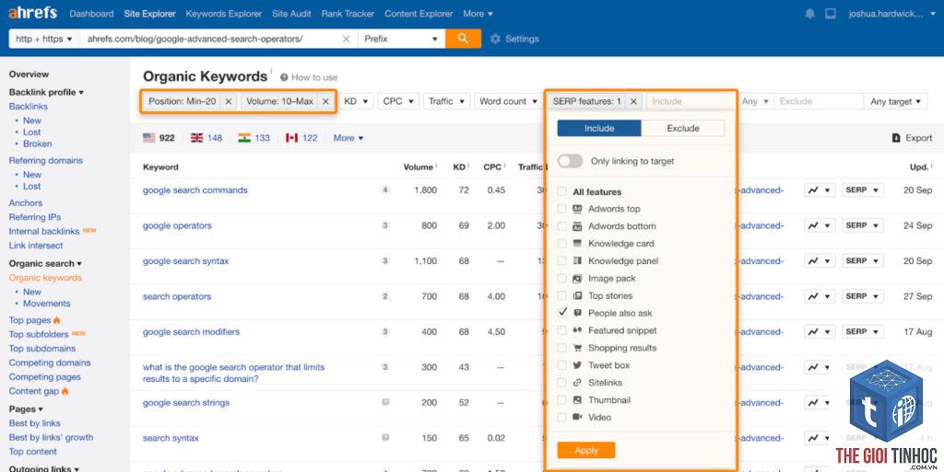Screen dimensions: 944x472
Task: Check the Knowledge card checkbox
Action: (x=561, y=244)
